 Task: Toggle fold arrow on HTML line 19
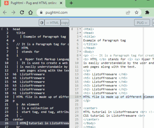(80, 97)
